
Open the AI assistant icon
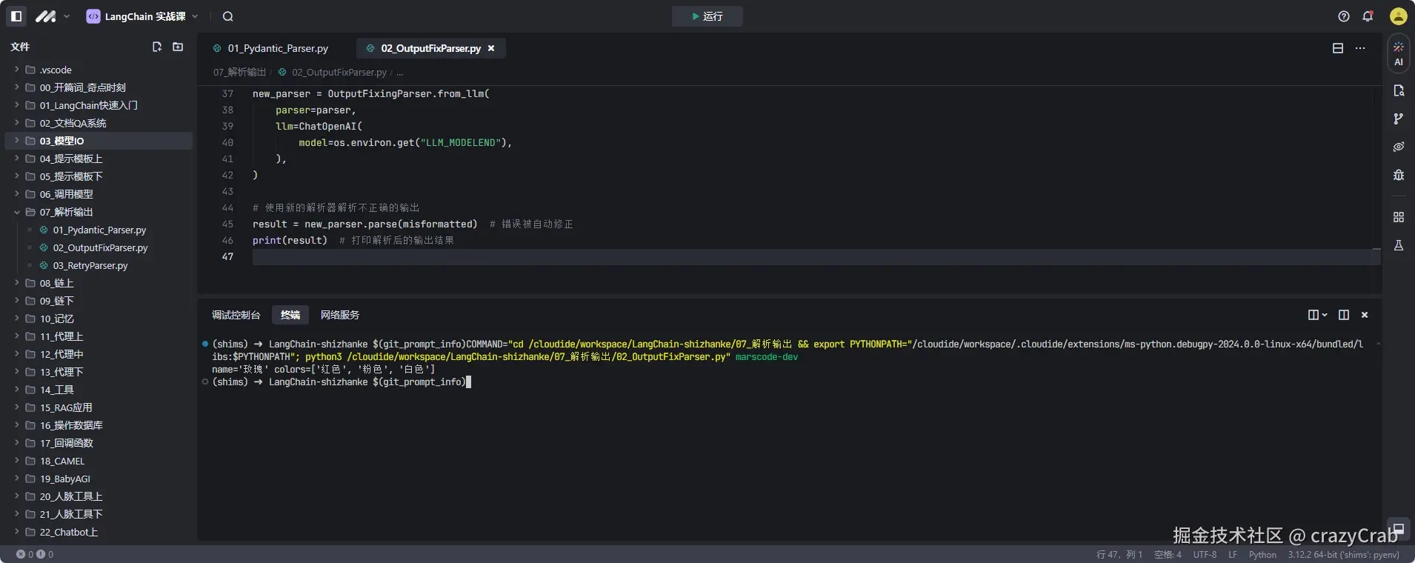pyautogui.click(x=1398, y=53)
